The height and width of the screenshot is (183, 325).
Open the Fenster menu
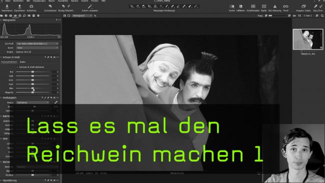click(95, 1)
